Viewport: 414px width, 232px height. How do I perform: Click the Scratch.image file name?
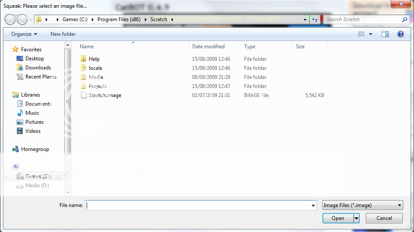105,95
